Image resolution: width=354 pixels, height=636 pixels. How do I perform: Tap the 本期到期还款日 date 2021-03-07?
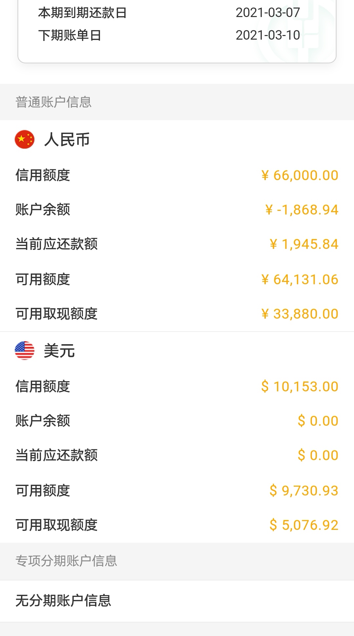click(268, 13)
